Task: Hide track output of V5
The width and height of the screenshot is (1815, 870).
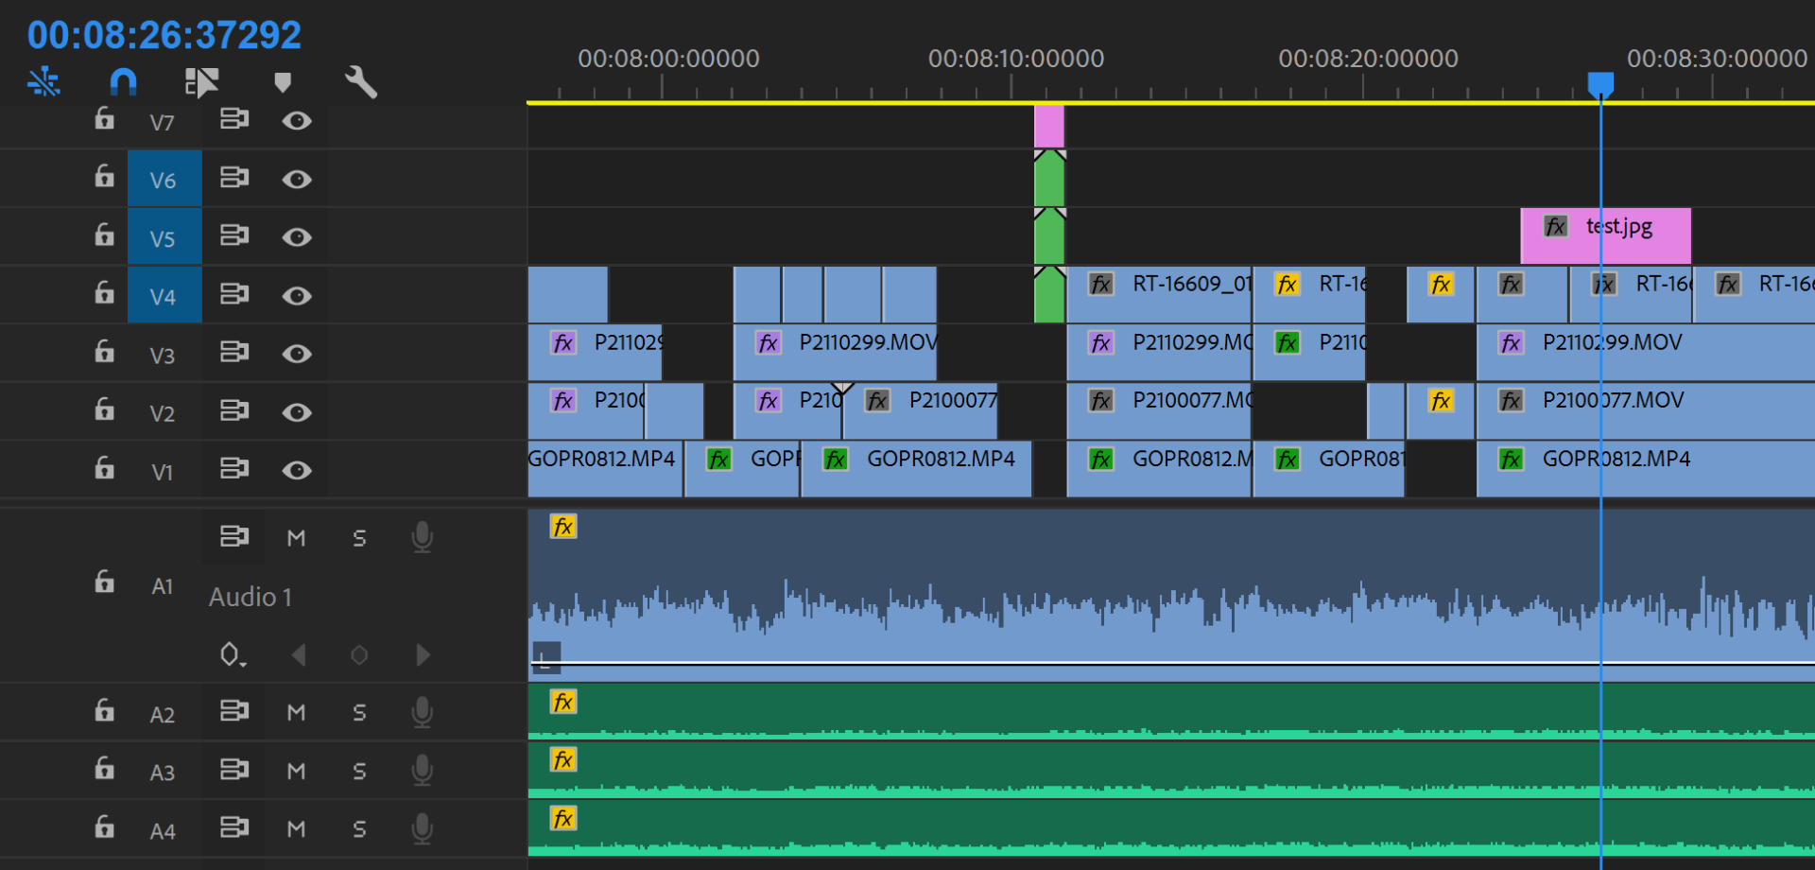Action: tap(297, 237)
